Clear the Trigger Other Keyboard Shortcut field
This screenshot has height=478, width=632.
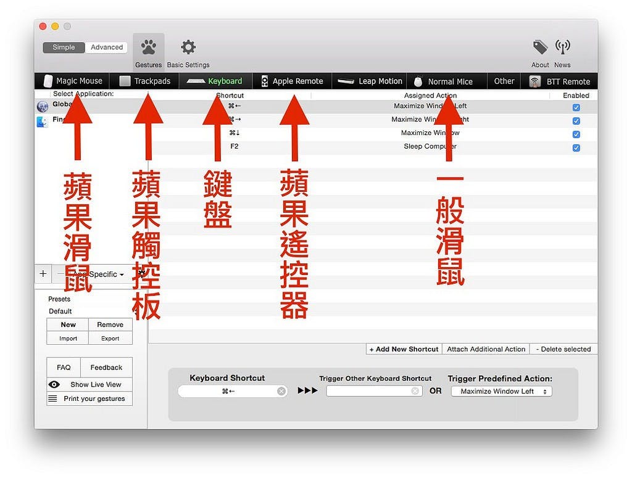[x=415, y=391]
